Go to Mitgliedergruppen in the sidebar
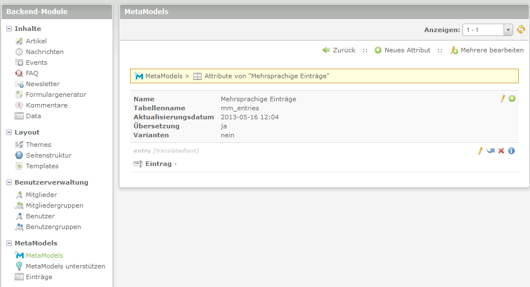 54,205
